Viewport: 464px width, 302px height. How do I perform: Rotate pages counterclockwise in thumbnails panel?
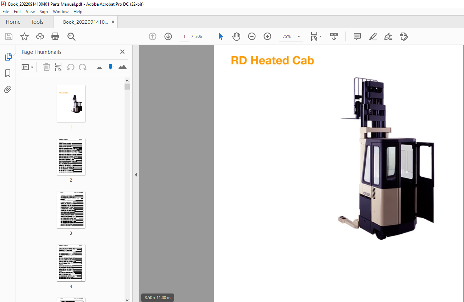pyautogui.click(x=71, y=67)
